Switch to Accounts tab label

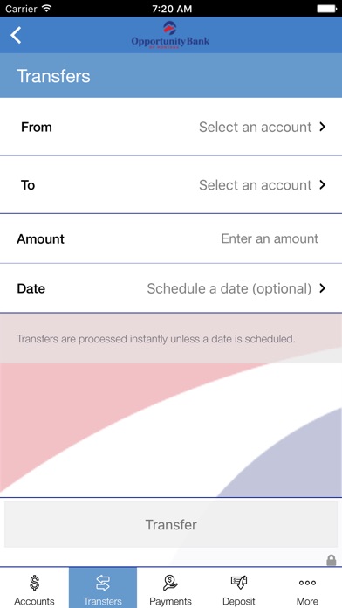(35, 601)
